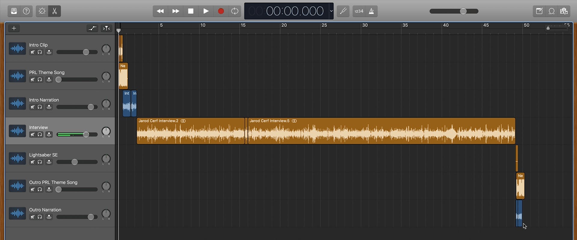Add a new track with plus button

[14, 28]
